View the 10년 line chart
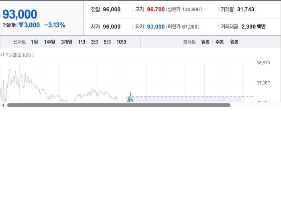 pos(121,42)
